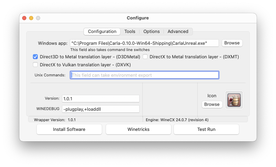Viewport: 276px width, 167px height.
Task: Go to the Advanced tab
Action: point(178,32)
